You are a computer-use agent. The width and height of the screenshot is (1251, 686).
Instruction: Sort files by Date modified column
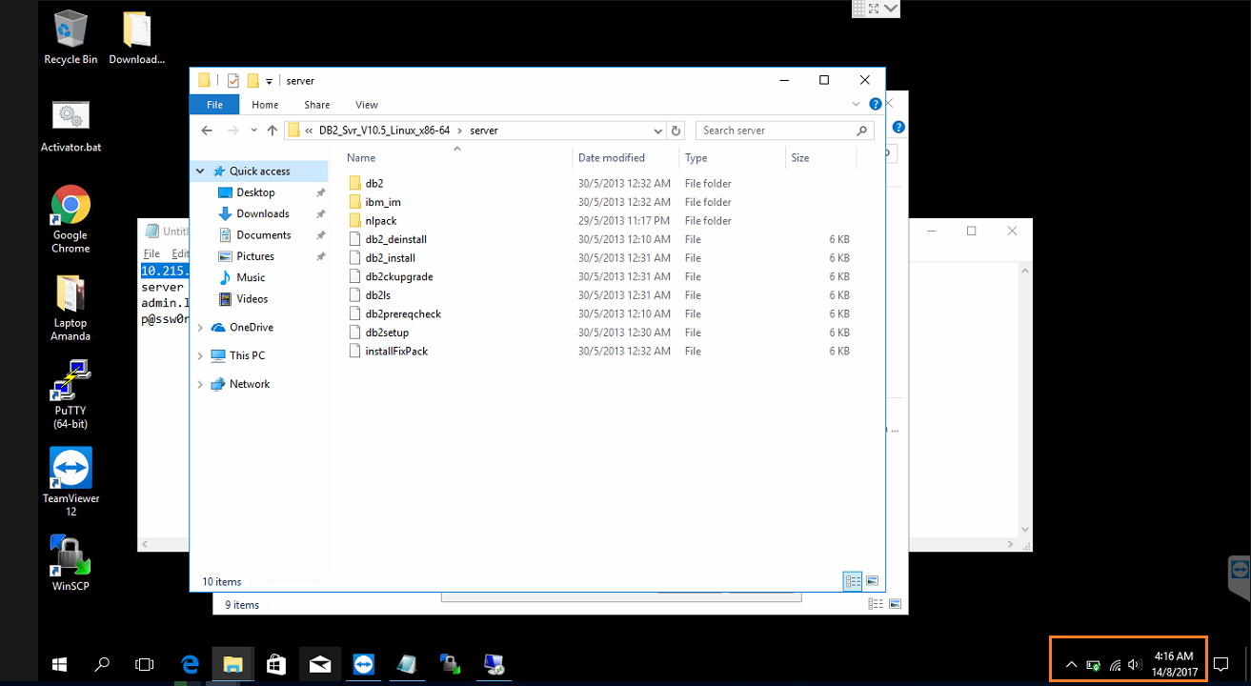click(x=612, y=158)
